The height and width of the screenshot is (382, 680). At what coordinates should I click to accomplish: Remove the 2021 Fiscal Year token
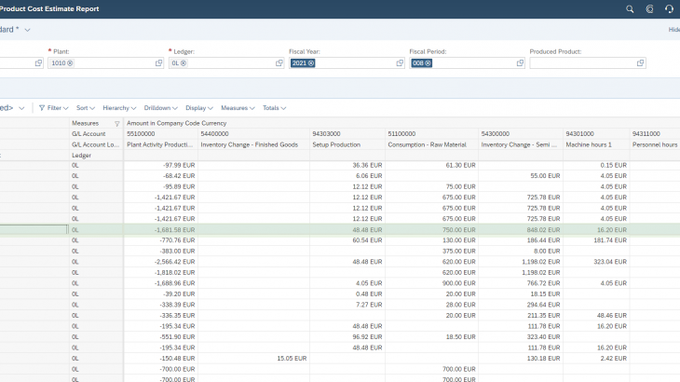pos(311,63)
